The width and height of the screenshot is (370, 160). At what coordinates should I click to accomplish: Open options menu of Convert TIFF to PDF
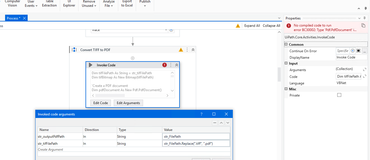pyautogui.click(x=187, y=50)
